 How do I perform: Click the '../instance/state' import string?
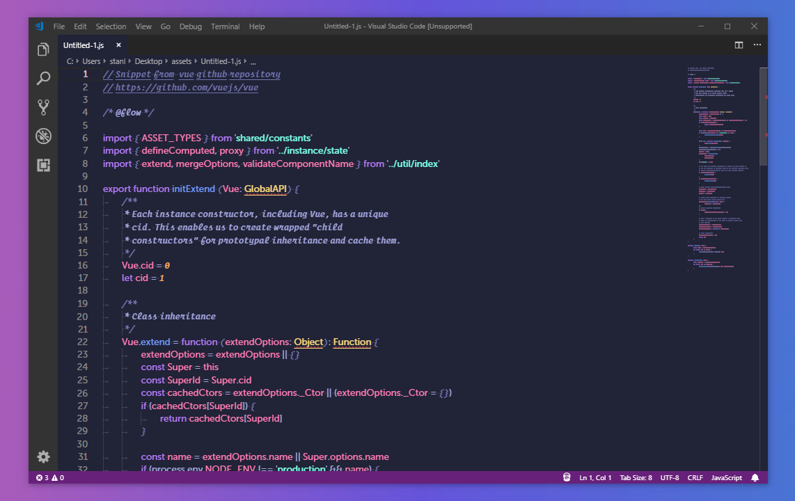[313, 150]
